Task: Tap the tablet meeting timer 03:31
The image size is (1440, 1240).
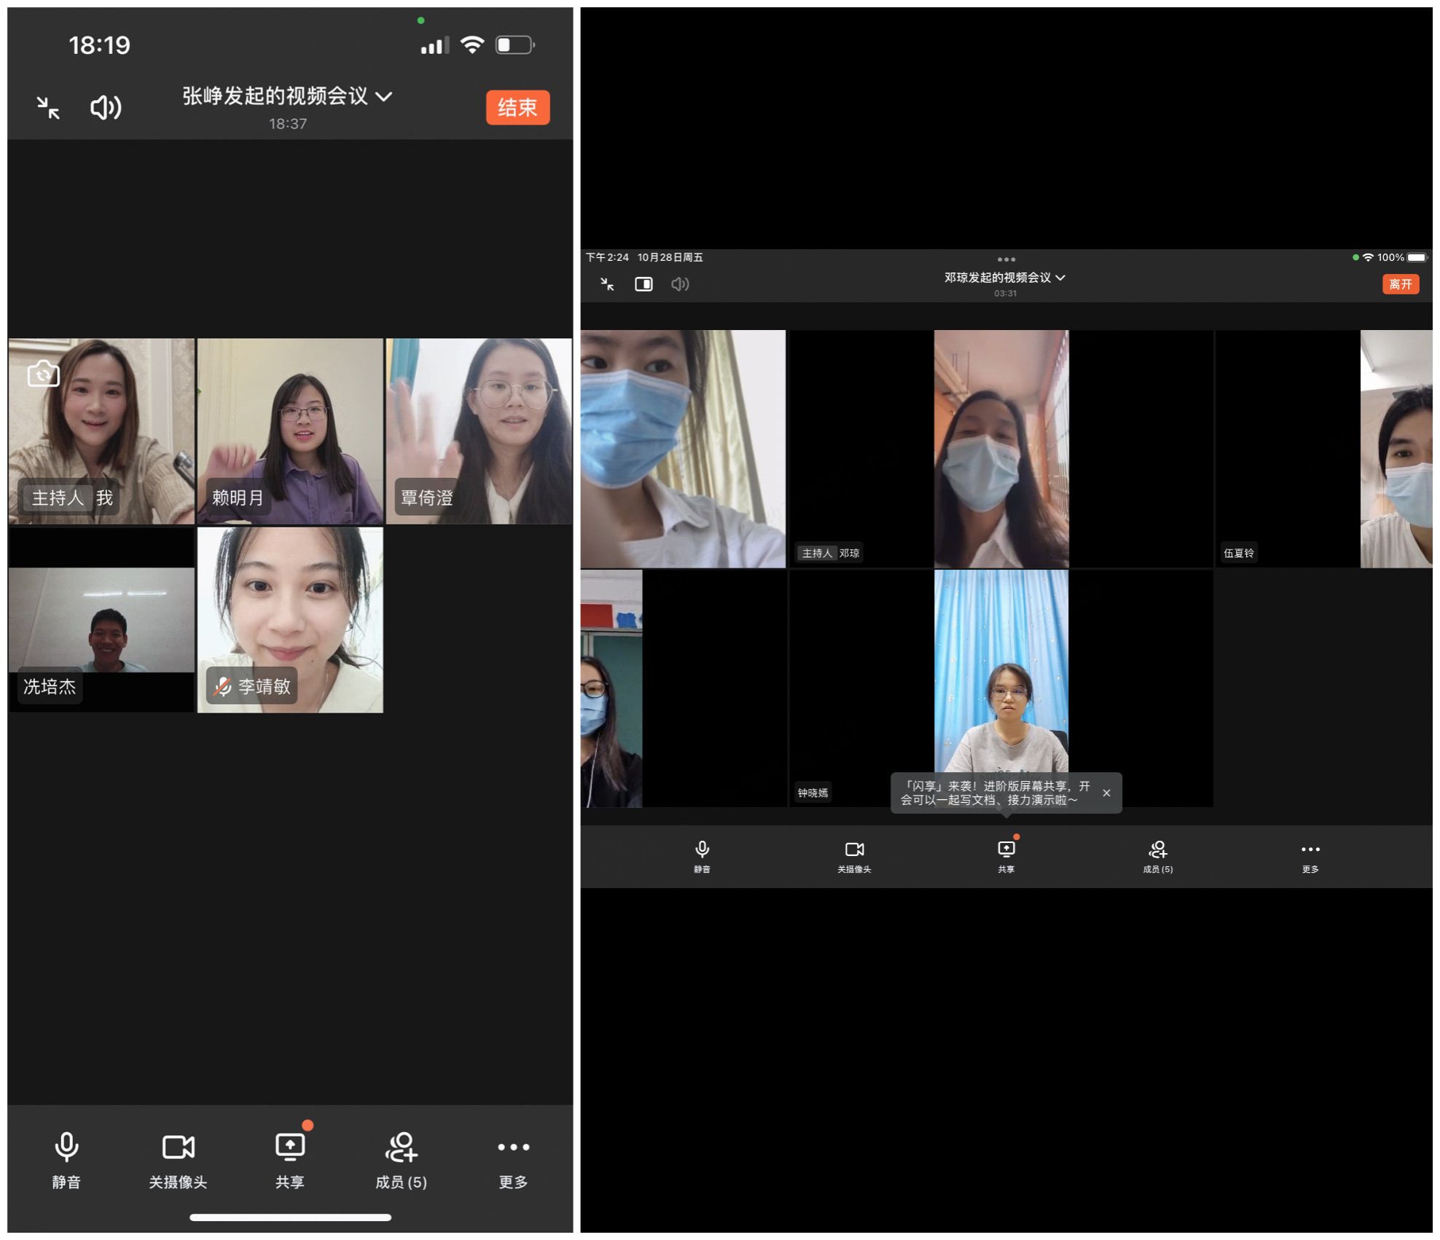Action: coord(1005,294)
